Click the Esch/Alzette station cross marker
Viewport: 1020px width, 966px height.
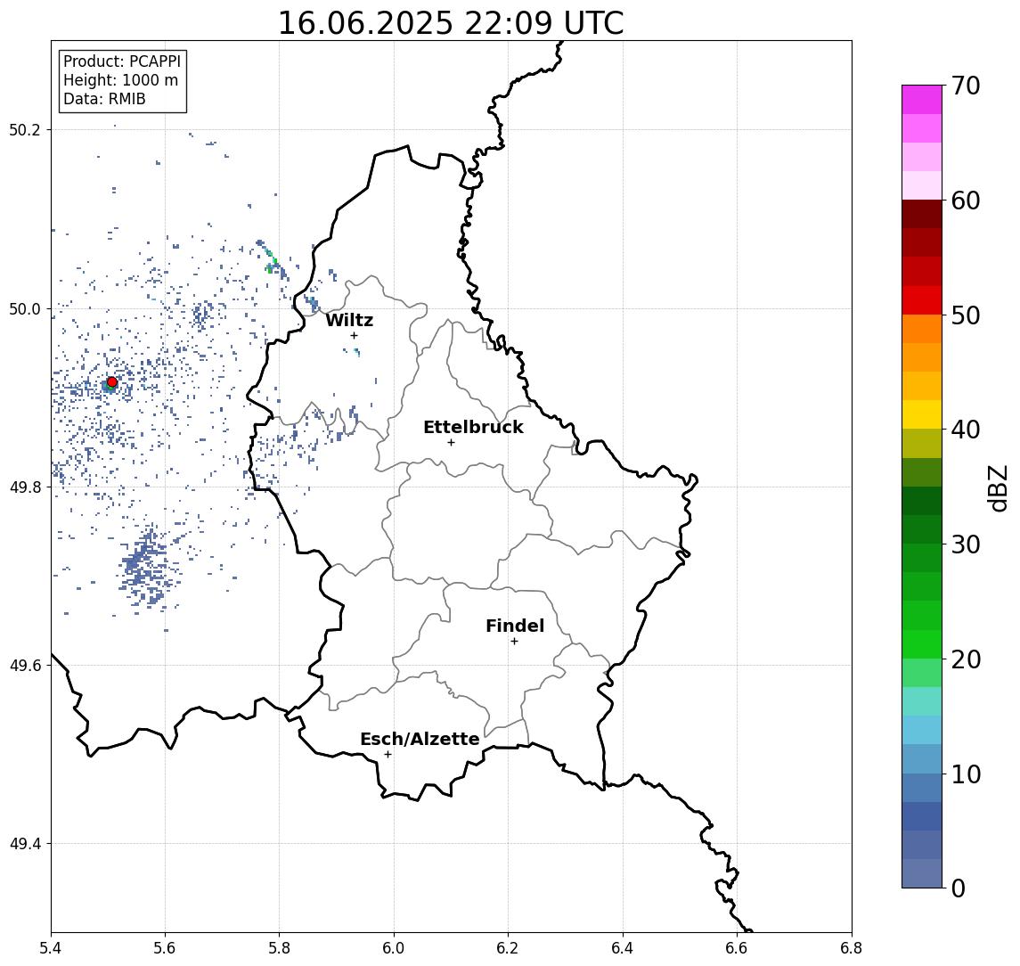(388, 755)
